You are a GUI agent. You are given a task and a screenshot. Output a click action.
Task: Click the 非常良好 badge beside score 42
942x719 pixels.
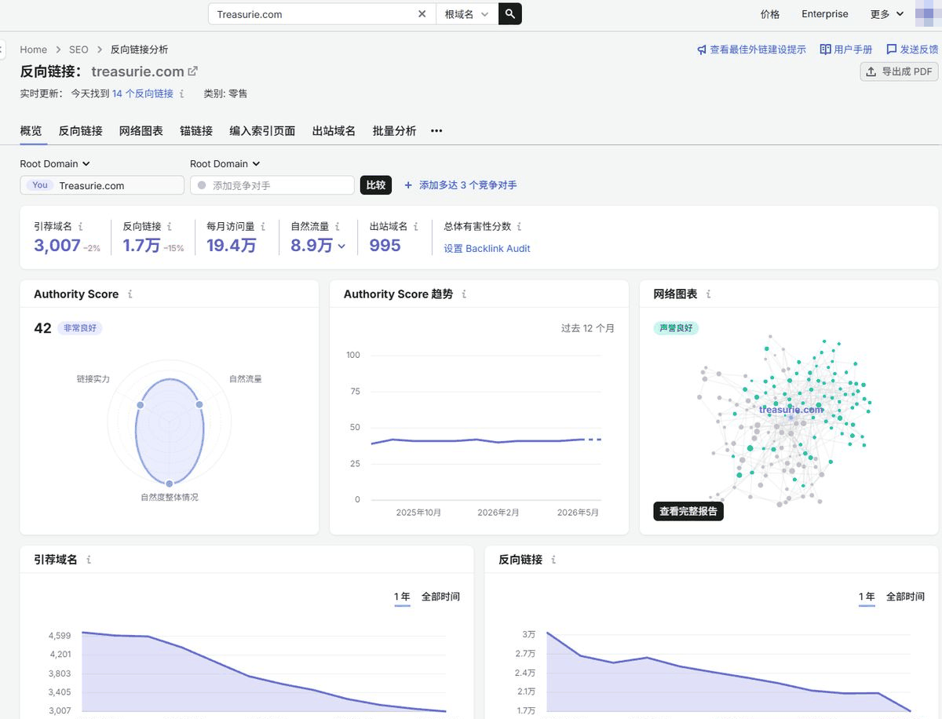pos(79,328)
